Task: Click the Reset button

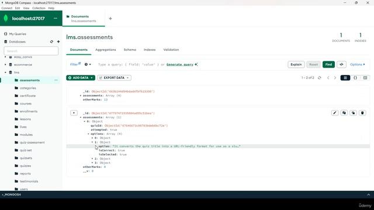Action: [313, 64]
